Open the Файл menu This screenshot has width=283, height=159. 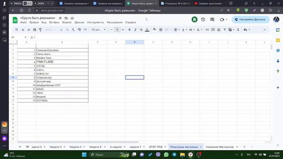point(23,23)
